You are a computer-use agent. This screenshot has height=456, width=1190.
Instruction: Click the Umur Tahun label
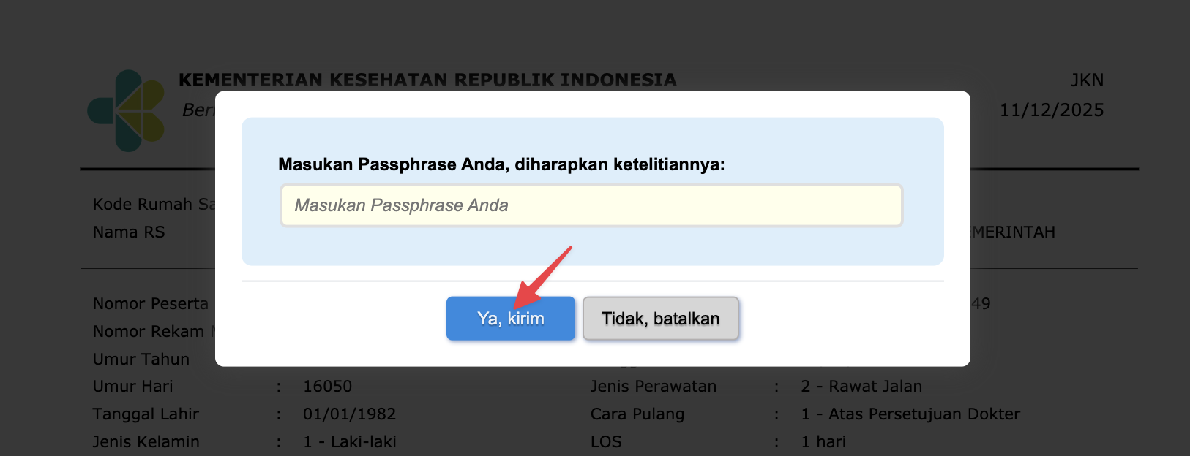click(141, 360)
